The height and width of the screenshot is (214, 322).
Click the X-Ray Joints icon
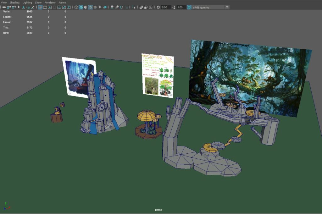click(151, 7)
